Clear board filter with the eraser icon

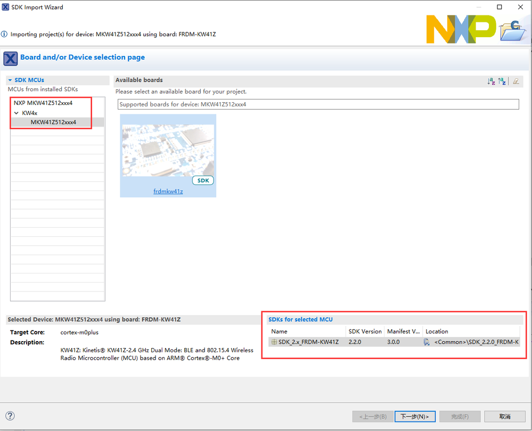coord(516,81)
